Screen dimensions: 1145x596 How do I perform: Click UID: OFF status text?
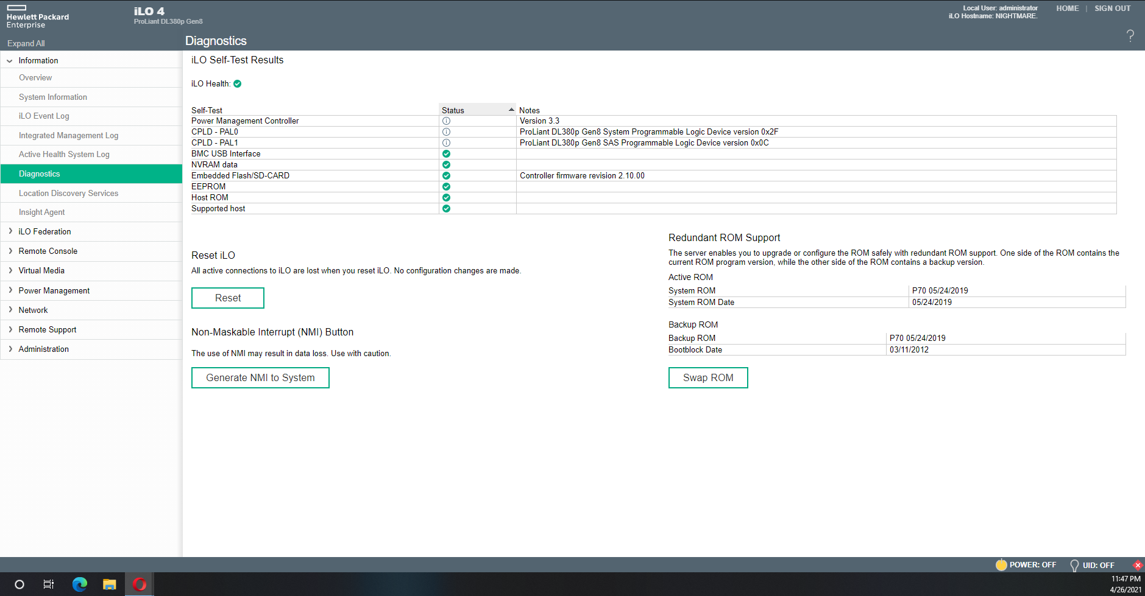[x=1099, y=566]
